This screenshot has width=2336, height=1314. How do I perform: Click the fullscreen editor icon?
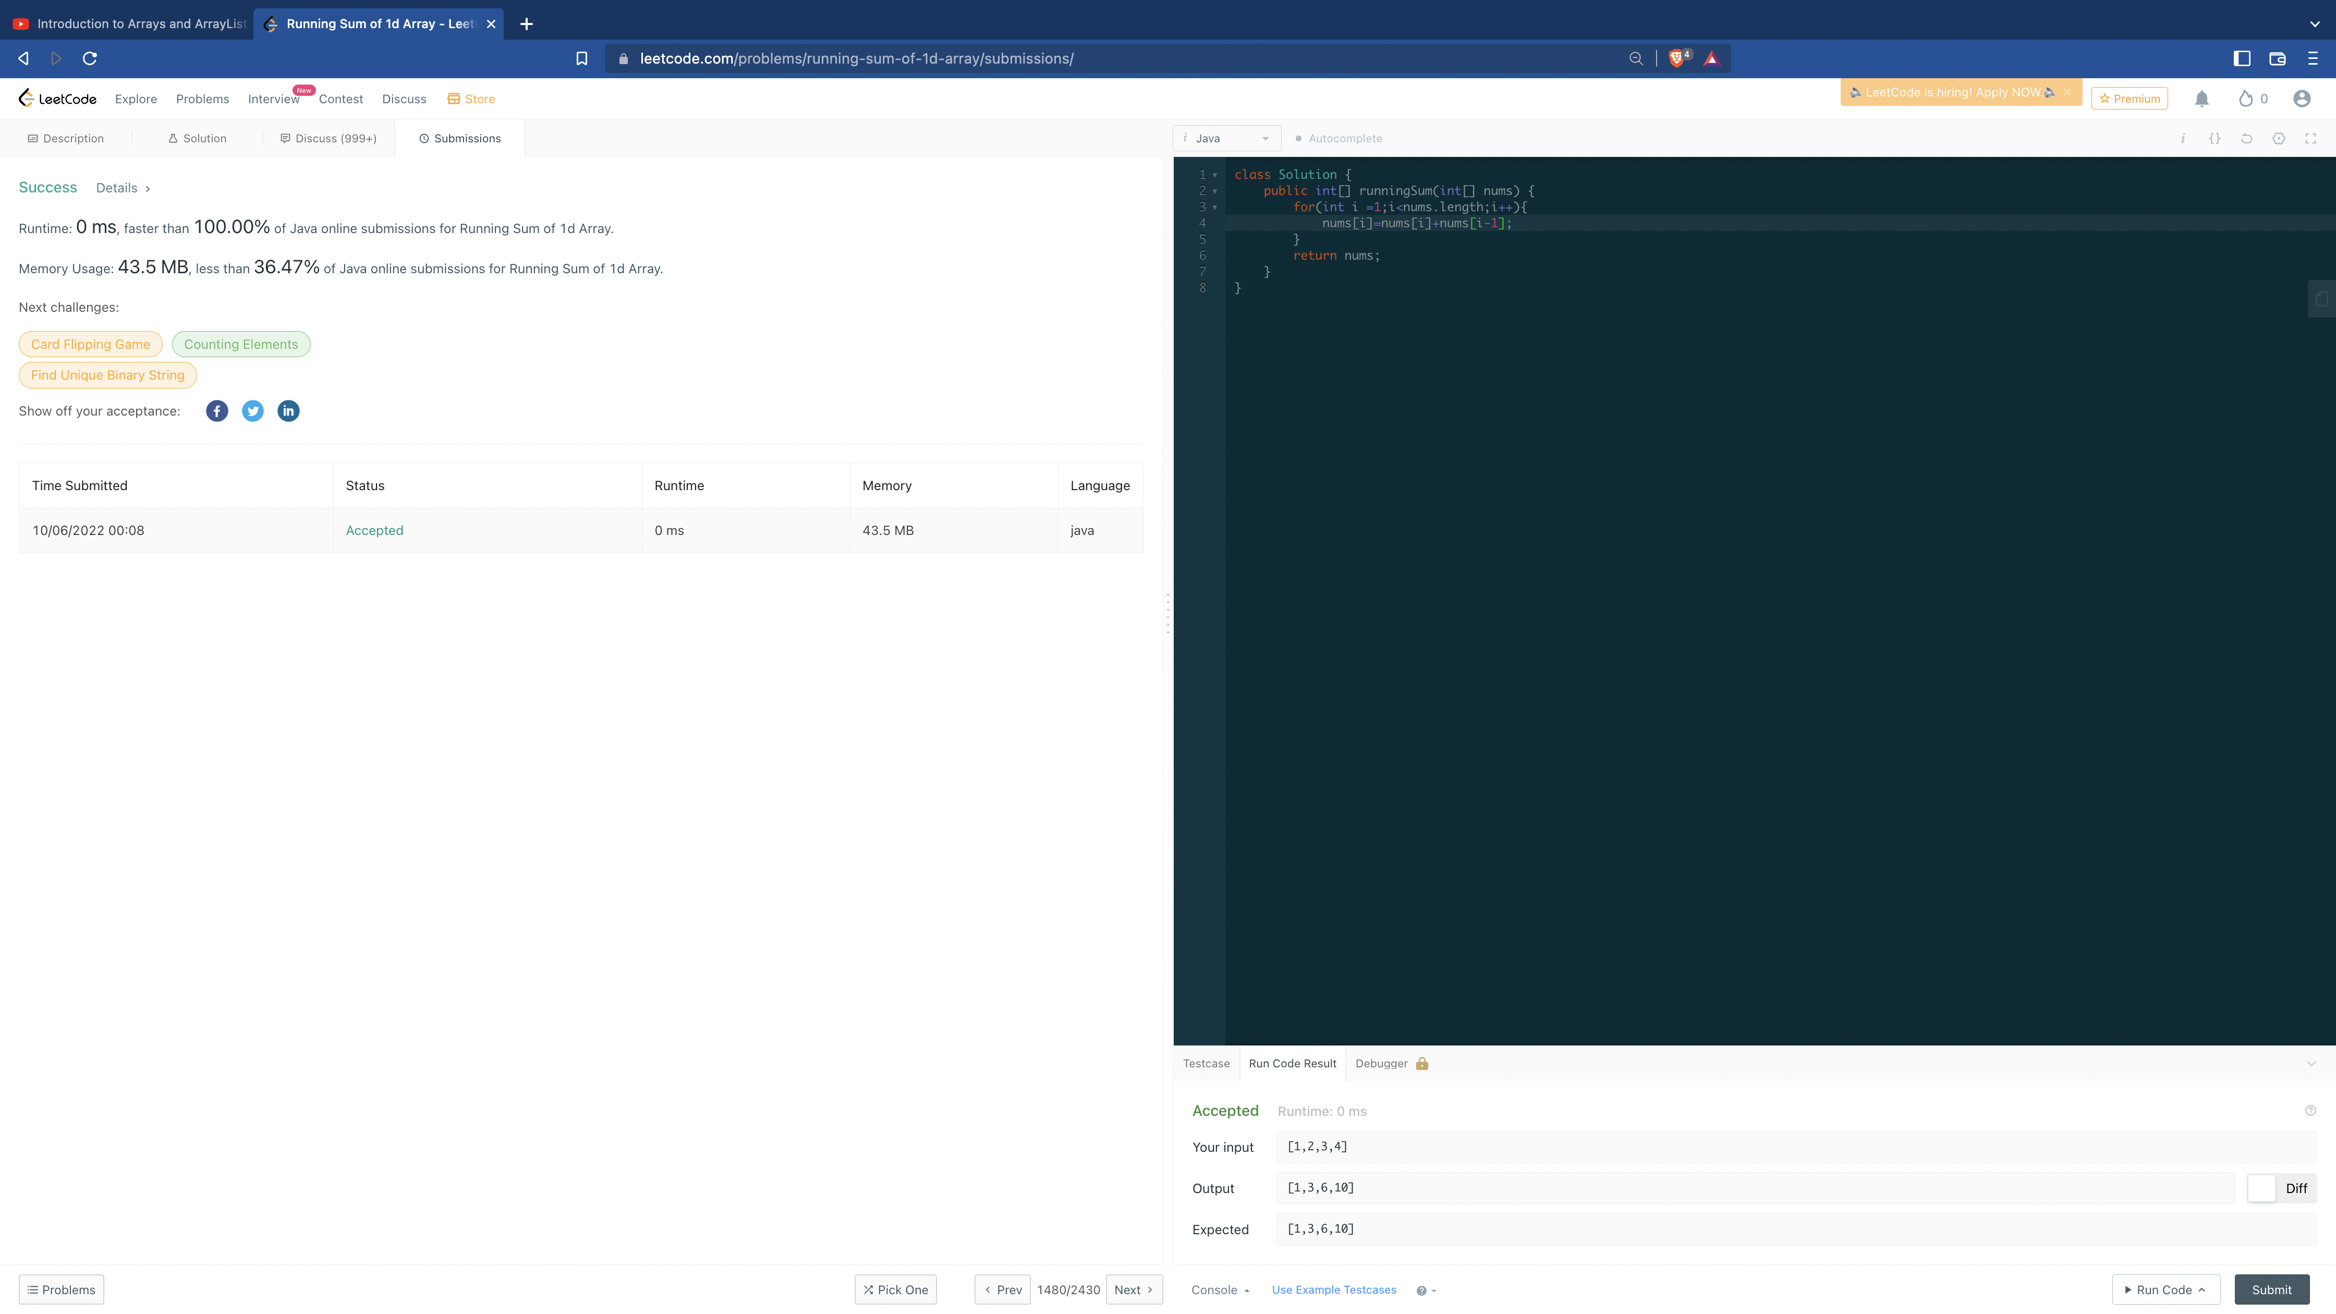click(x=2310, y=139)
